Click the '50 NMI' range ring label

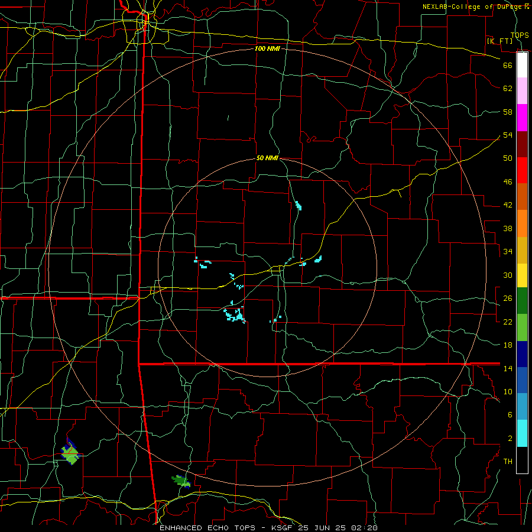(x=267, y=158)
